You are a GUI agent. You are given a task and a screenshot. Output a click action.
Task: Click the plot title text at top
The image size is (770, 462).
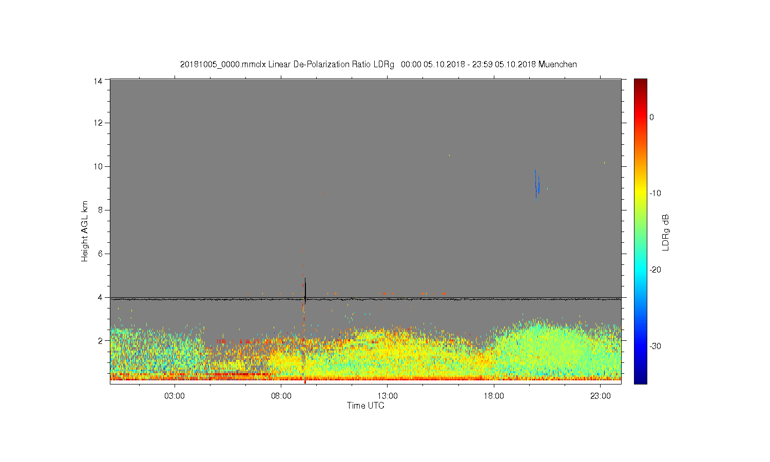tap(378, 65)
